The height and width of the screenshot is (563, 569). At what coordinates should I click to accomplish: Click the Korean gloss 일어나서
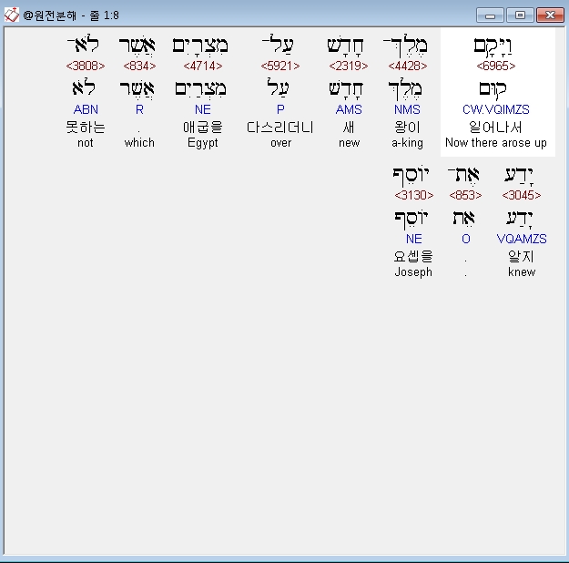coord(495,128)
